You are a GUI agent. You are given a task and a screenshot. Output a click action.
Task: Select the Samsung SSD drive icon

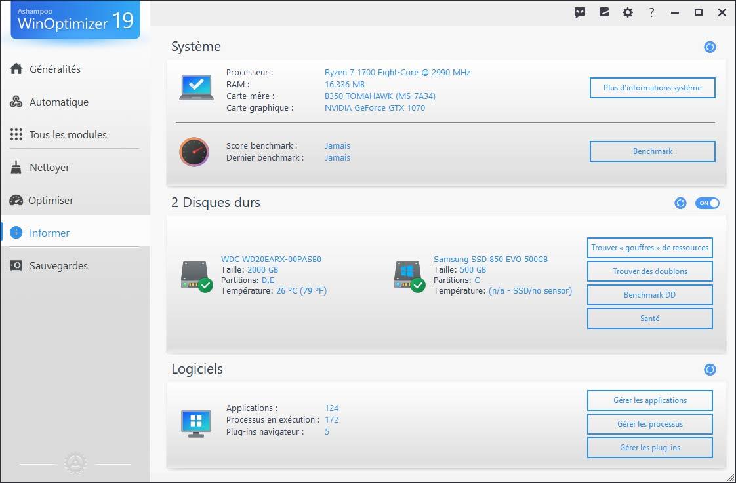click(x=409, y=277)
